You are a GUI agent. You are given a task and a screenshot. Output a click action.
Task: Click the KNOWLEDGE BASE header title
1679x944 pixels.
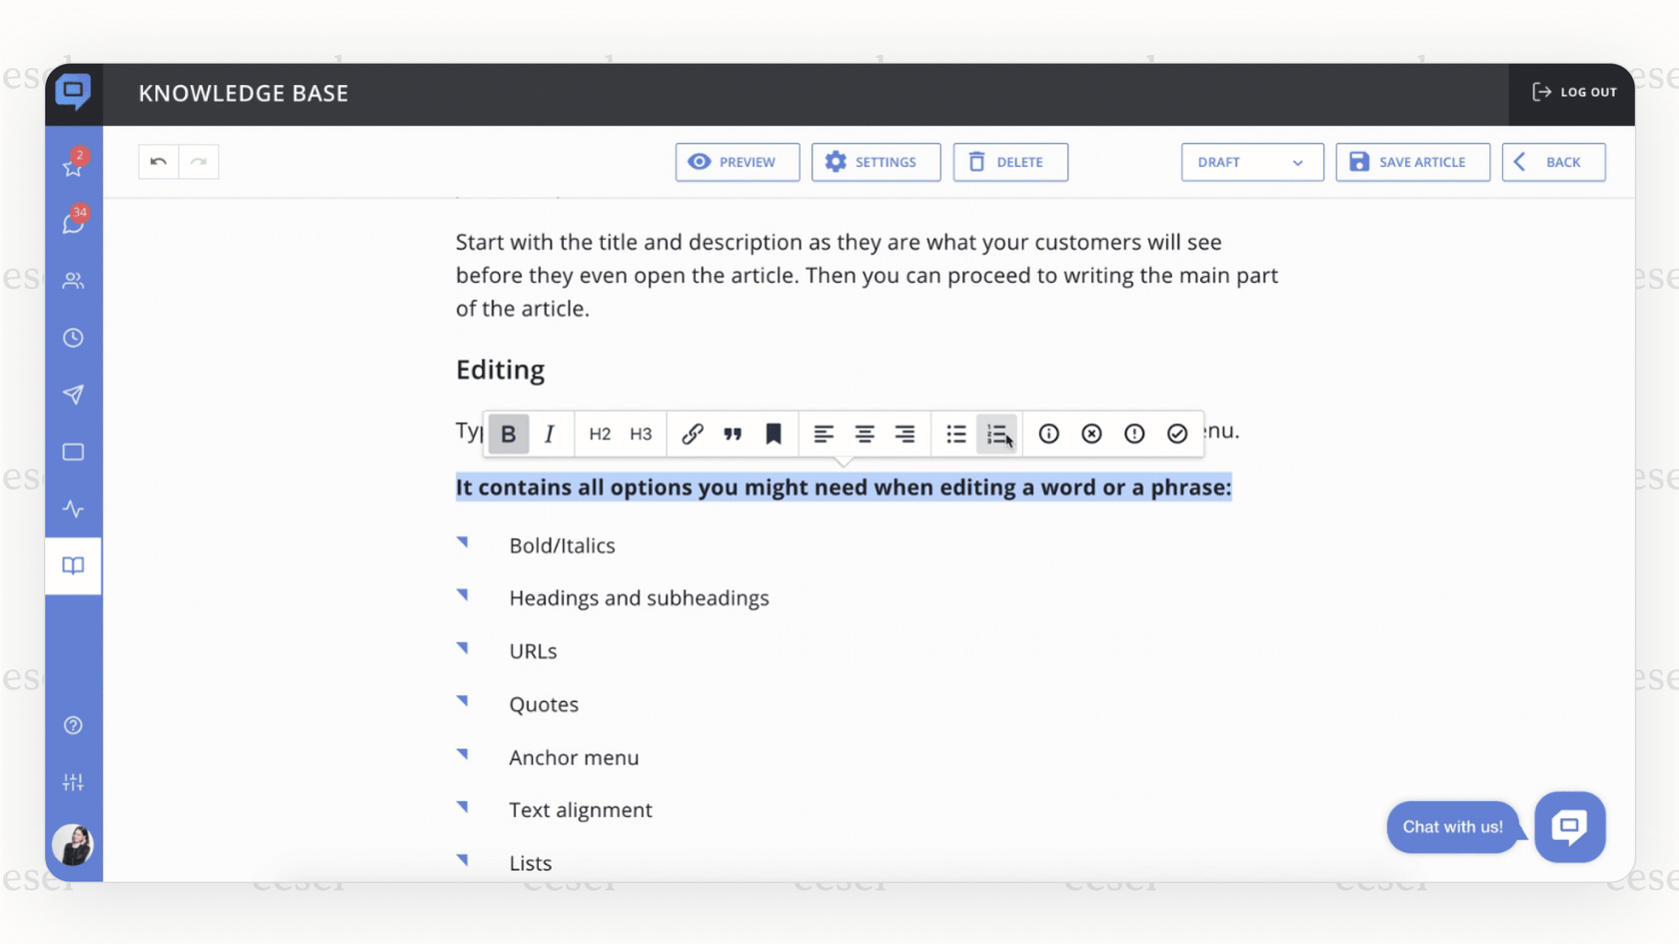pyautogui.click(x=243, y=92)
